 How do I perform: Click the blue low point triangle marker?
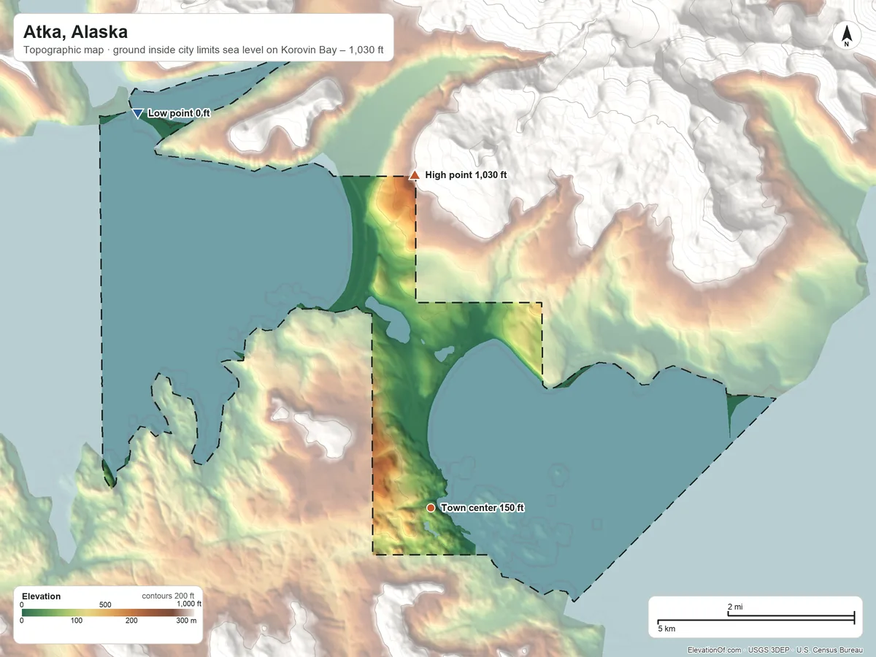pyautogui.click(x=137, y=113)
